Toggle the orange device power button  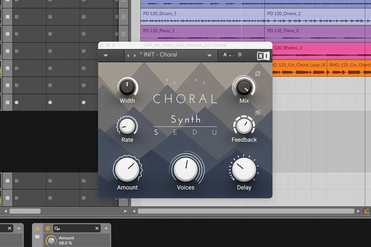(x=37, y=228)
